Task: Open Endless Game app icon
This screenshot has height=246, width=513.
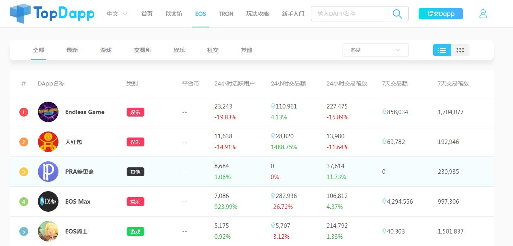Action: coord(48,112)
